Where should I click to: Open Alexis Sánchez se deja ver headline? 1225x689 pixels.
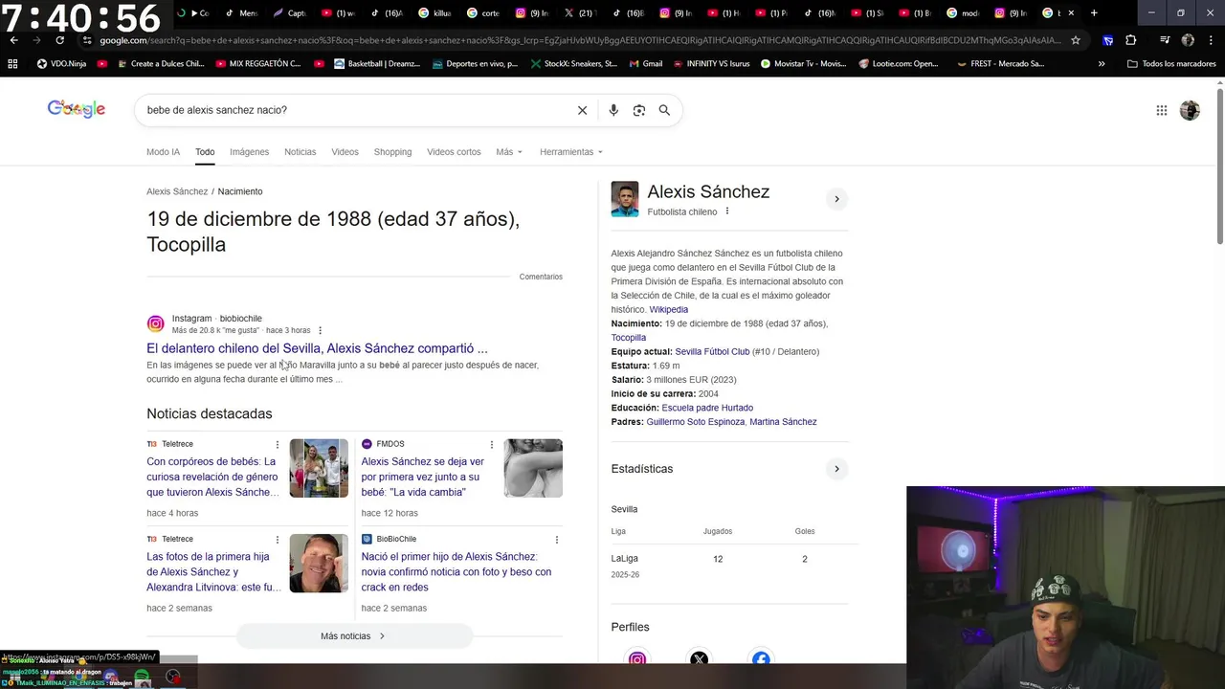tap(423, 477)
